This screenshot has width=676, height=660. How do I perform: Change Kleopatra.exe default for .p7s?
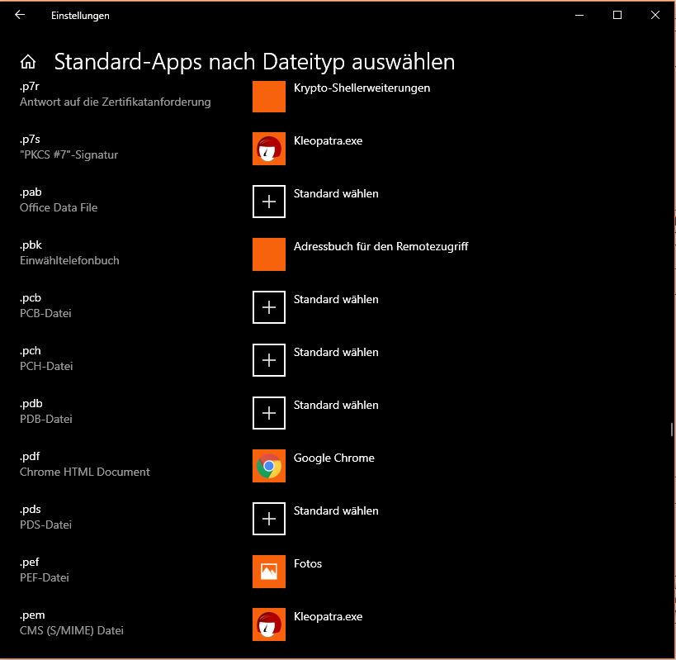point(328,140)
